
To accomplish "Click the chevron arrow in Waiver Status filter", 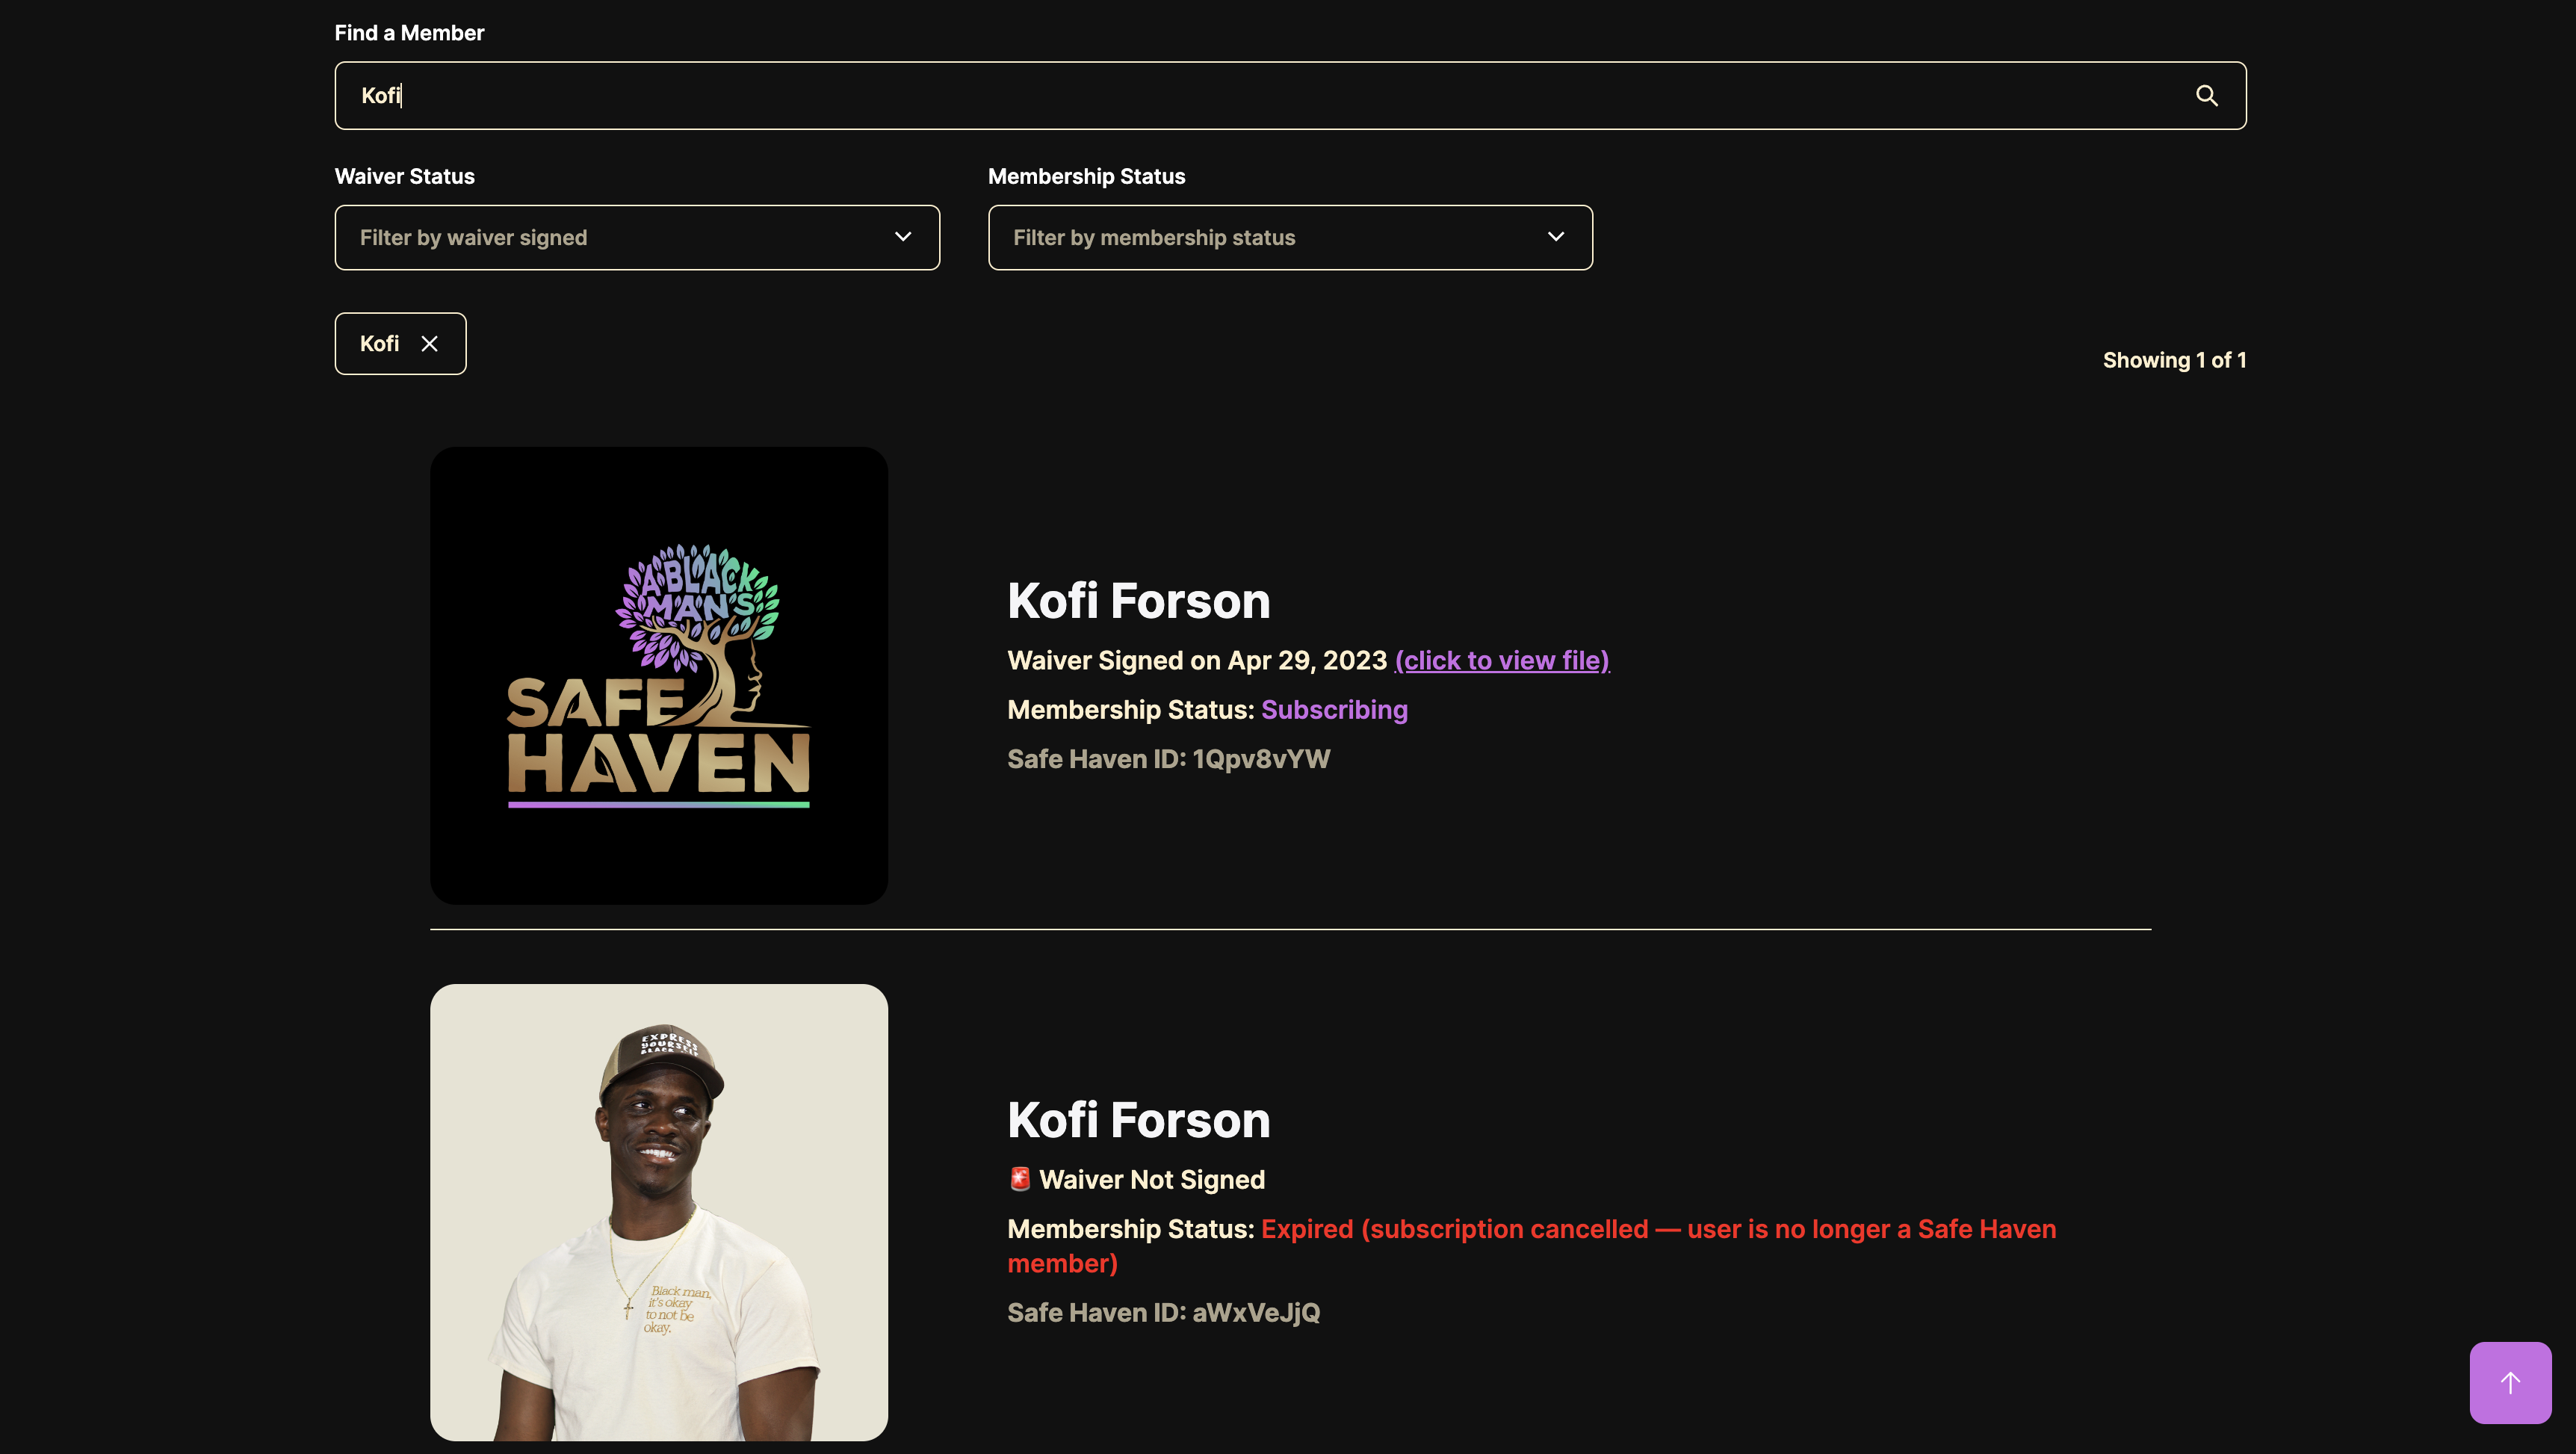I will [902, 237].
